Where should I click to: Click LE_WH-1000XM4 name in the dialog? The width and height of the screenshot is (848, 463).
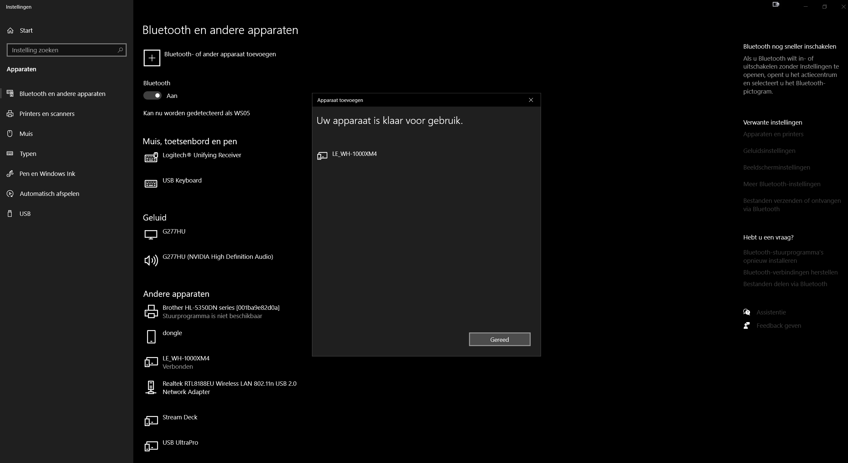pyautogui.click(x=354, y=154)
